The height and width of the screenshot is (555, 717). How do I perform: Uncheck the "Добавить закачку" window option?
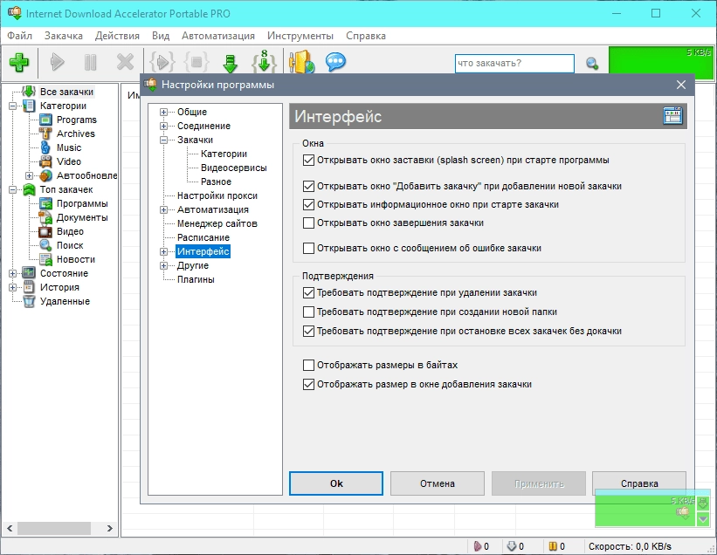[x=308, y=187]
